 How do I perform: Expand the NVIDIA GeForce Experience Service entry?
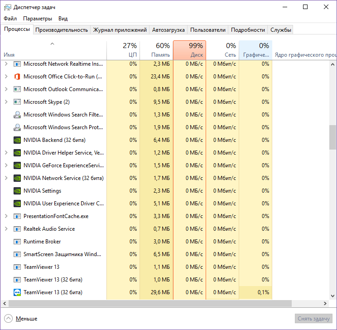6,165
